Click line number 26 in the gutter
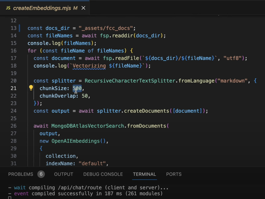Screen dimensions: 265x199 click(x=14, y=126)
